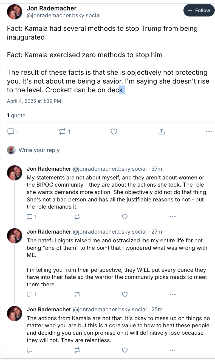The width and height of the screenshot is (215, 360).
Task: Click the Write your reply field
Action: click(x=39, y=150)
